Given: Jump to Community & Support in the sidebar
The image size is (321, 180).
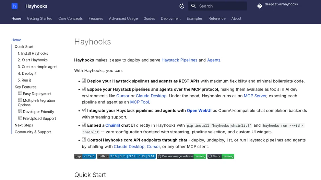Looking at the screenshot, I should pos(33,132).
